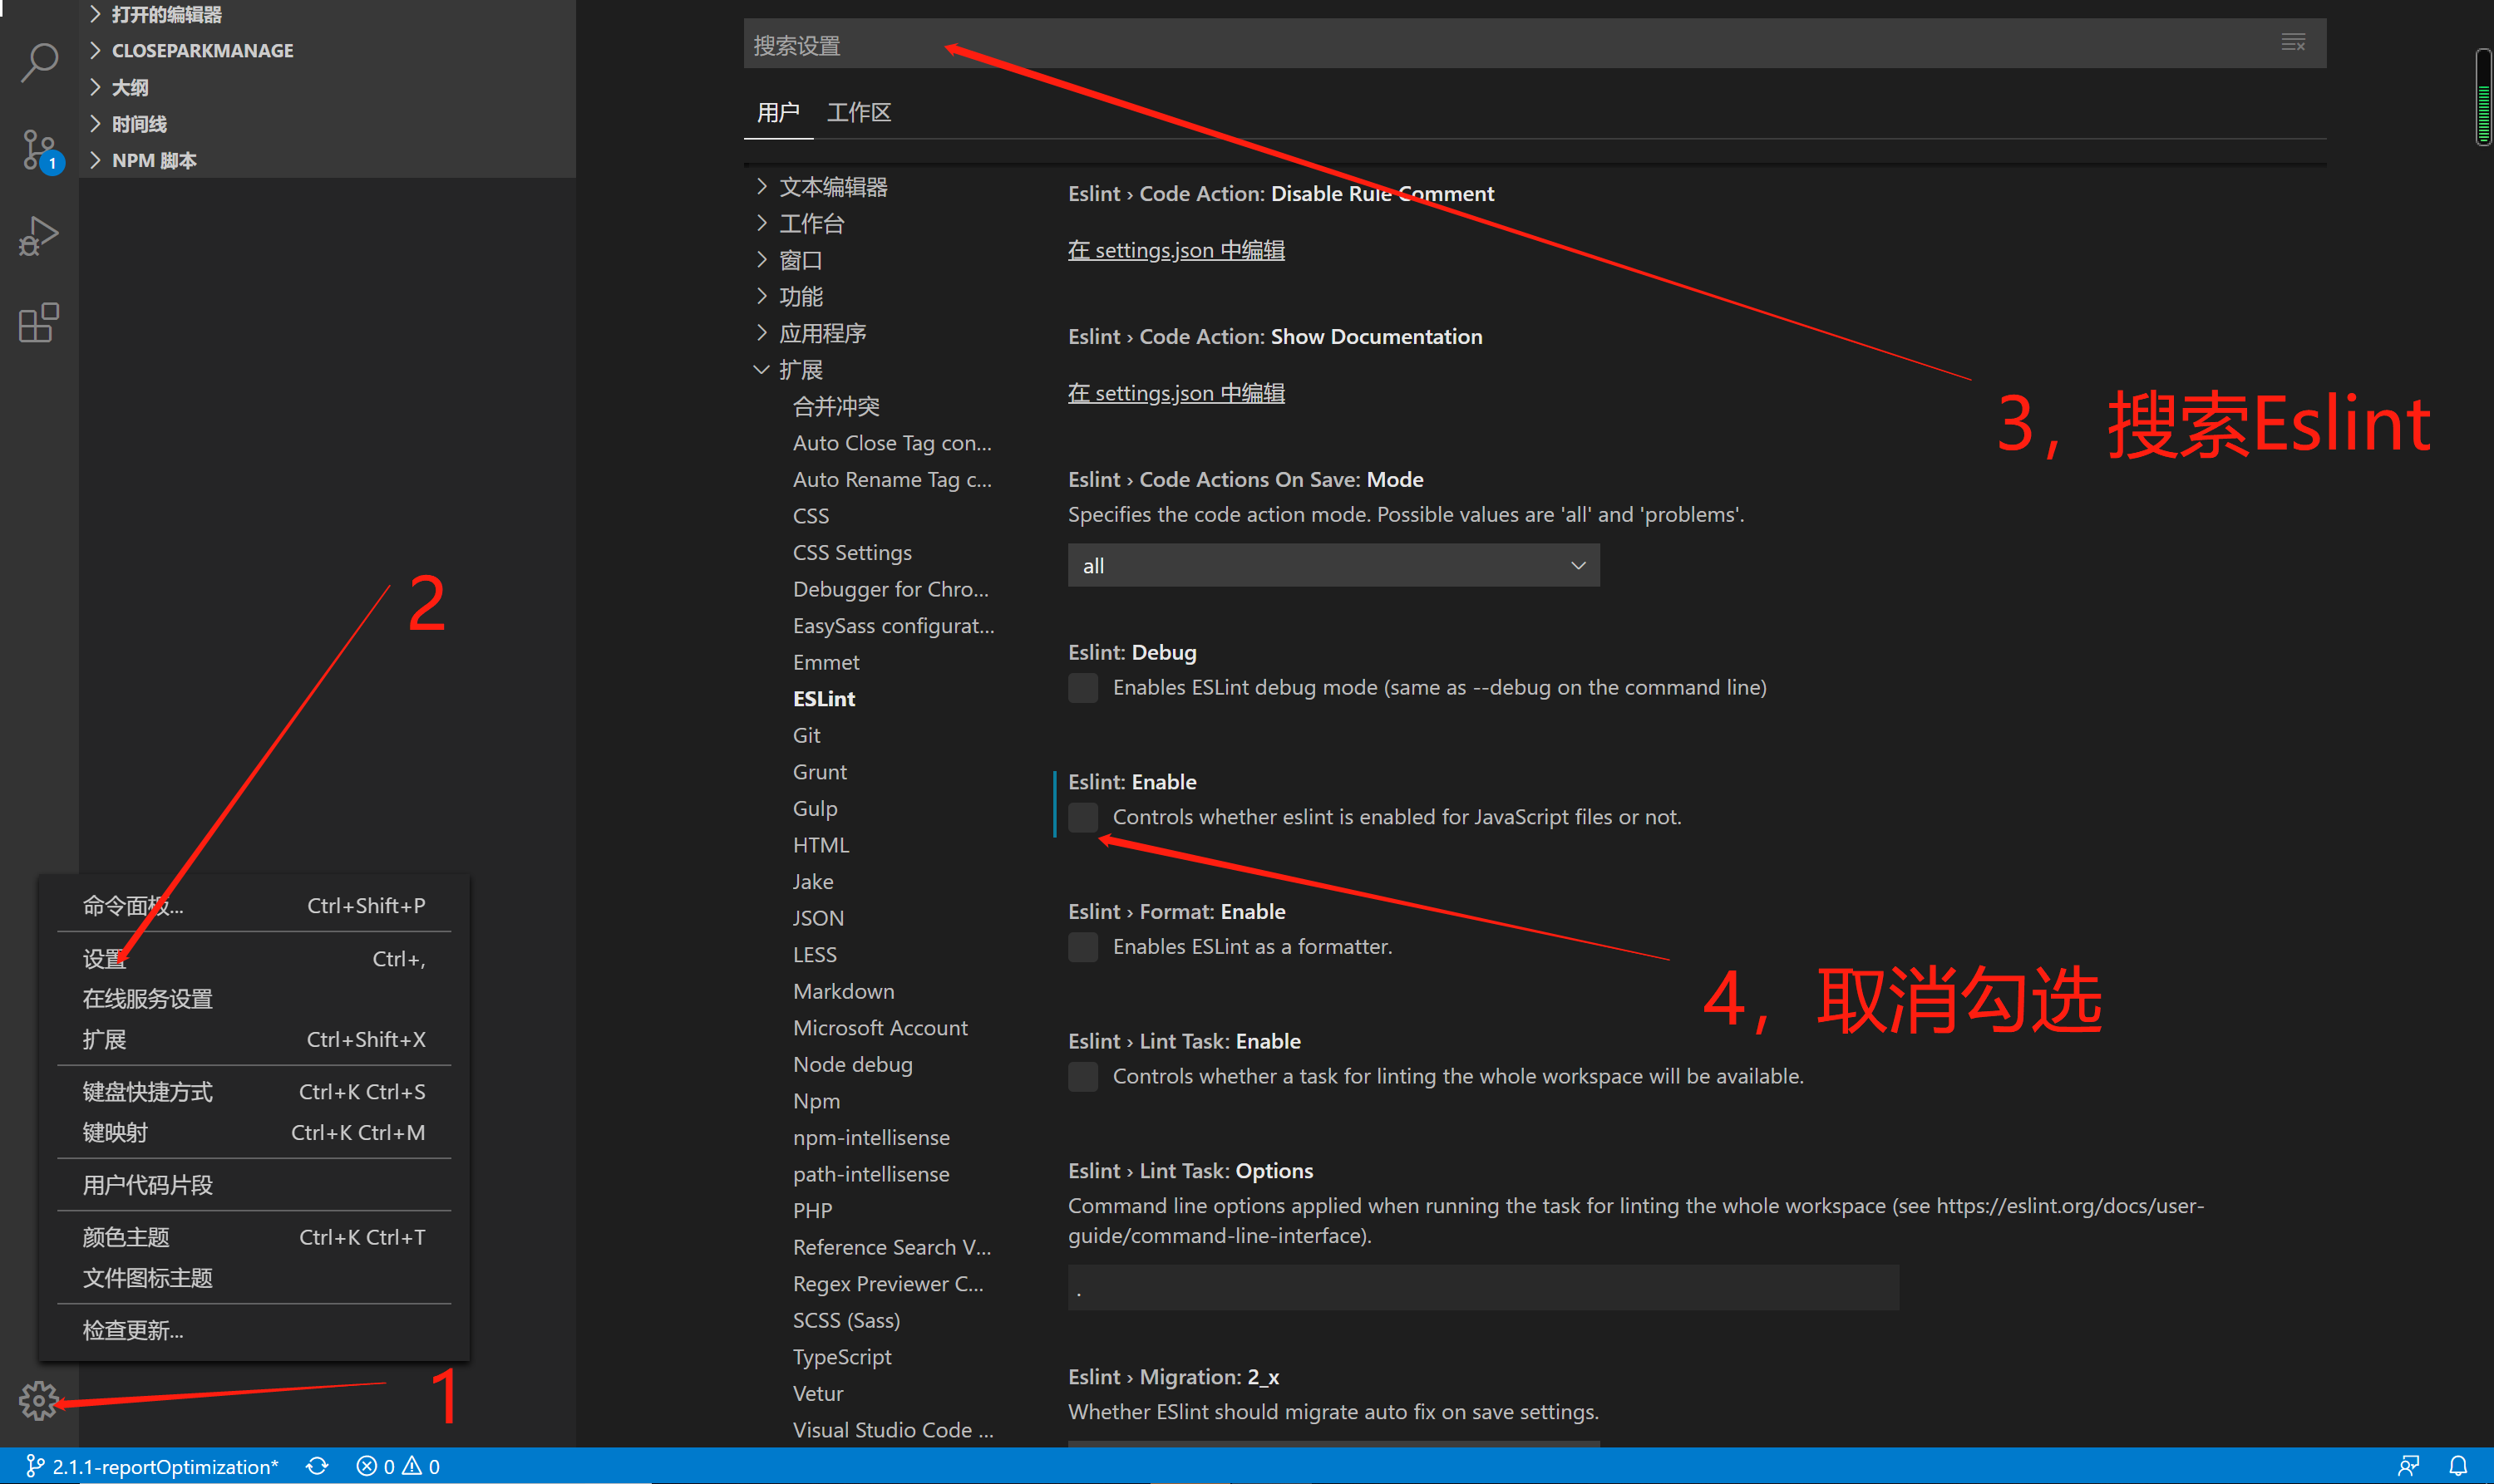Image resolution: width=2494 pixels, height=1484 pixels.
Task: Open the Code Actions On Save Mode dropdown
Action: pos(1333,566)
